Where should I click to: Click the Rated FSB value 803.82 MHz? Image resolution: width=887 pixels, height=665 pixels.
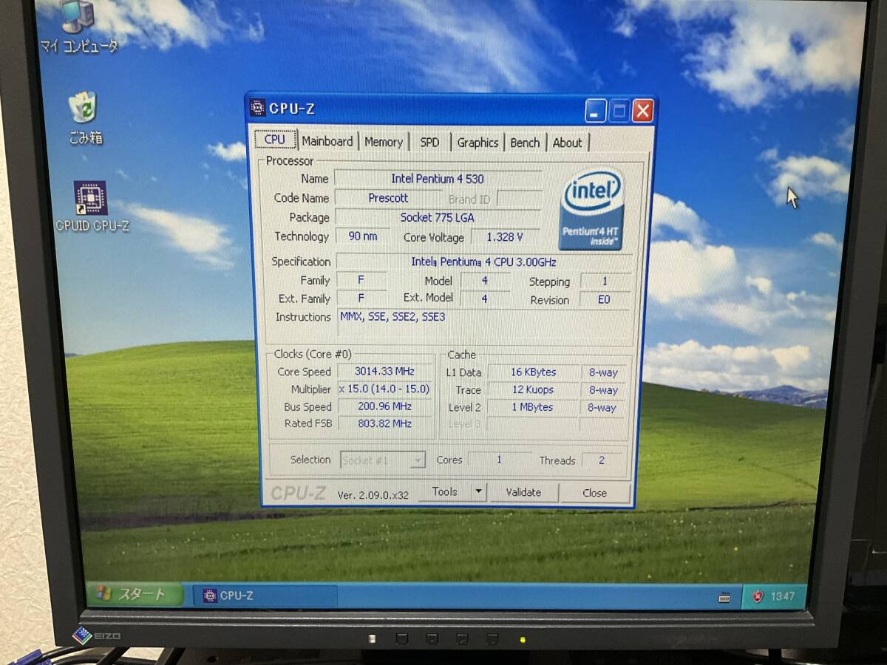[x=384, y=423]
